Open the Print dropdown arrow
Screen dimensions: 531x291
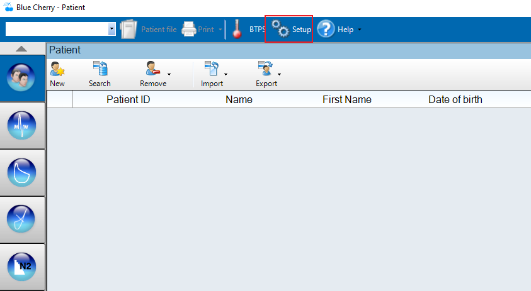tap(220, 30)
